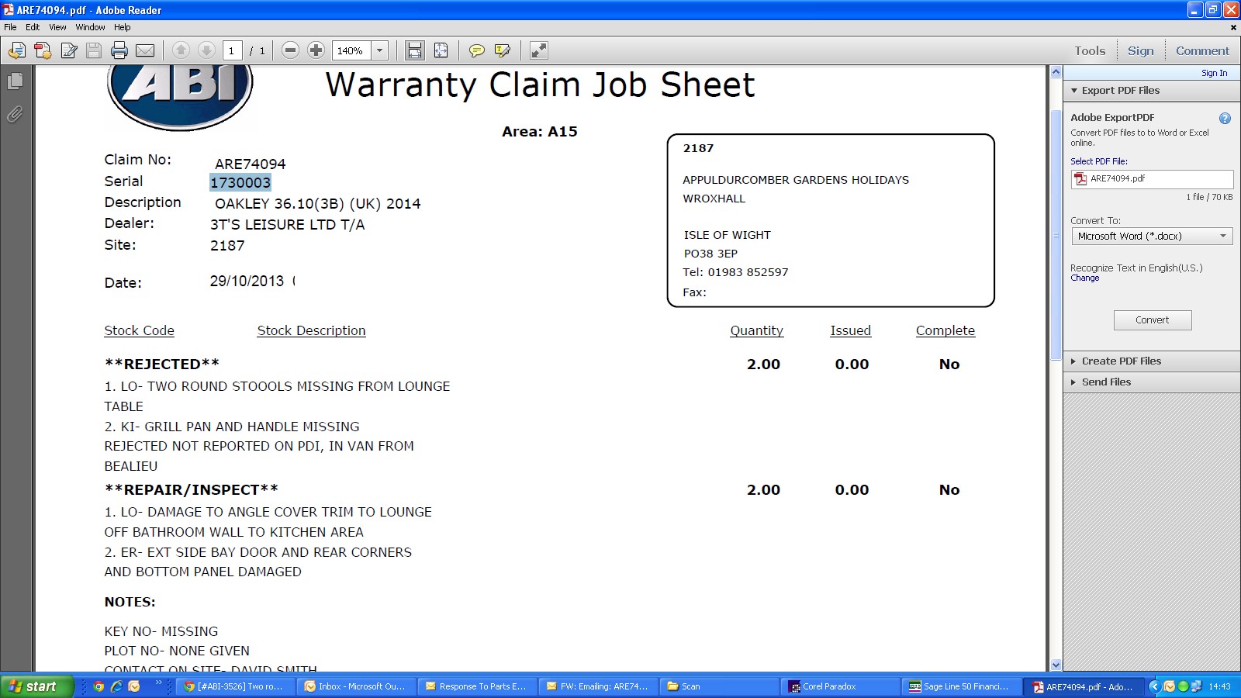Toggle fit-to-width scrolling mode

(x=415, y=51)
